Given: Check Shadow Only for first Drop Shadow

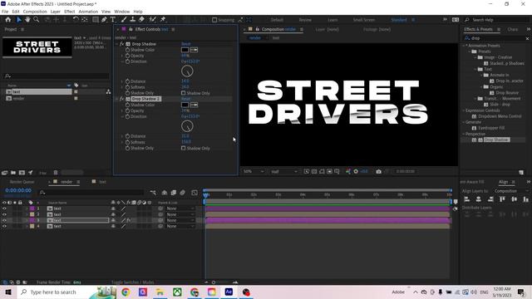Looking at the screenshot, I should tap(183, 93).
